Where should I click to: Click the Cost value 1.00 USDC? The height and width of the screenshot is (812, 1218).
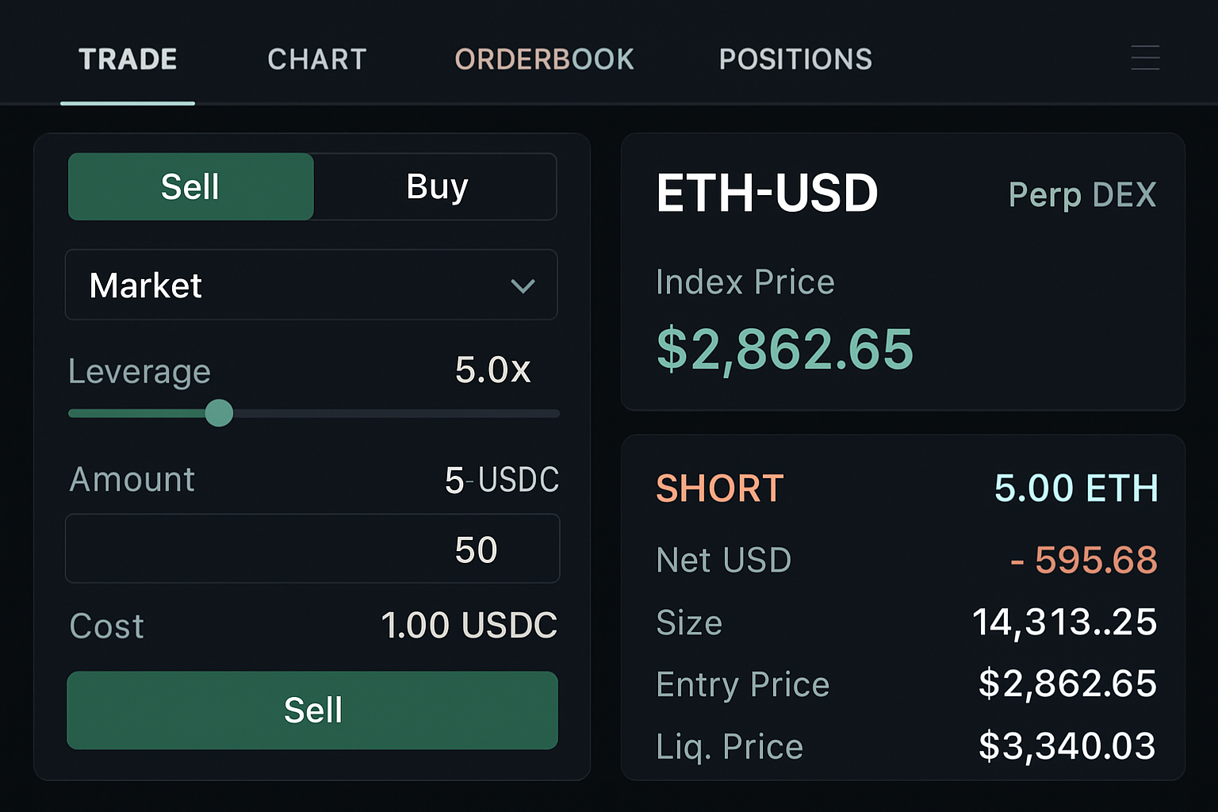point(469,625)
